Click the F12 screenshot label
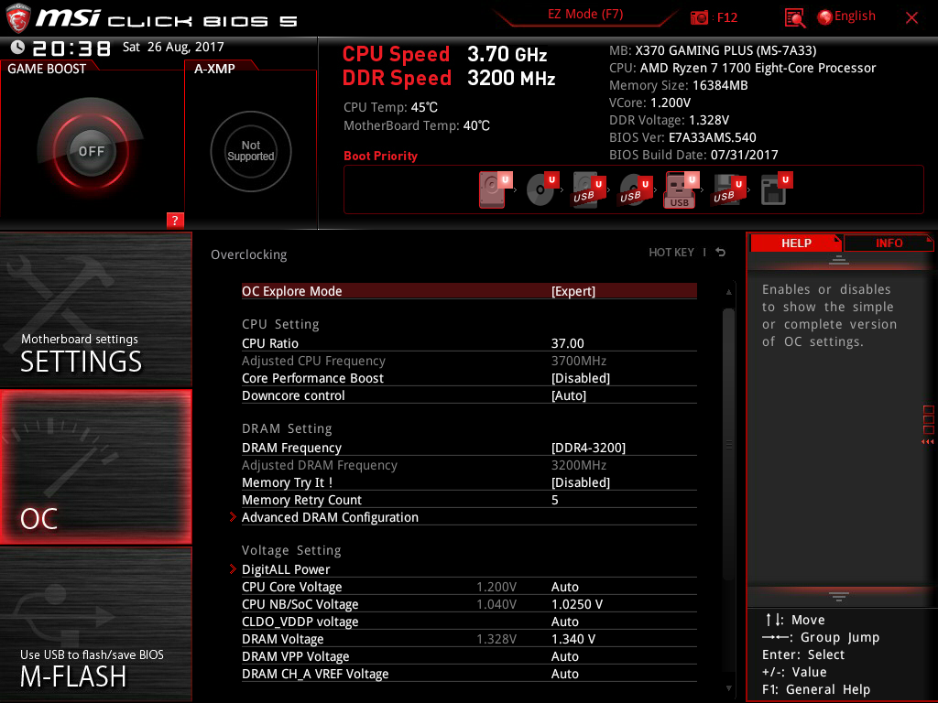 pos(726,18)
